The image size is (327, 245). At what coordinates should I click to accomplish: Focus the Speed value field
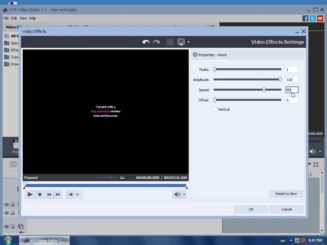292,90
